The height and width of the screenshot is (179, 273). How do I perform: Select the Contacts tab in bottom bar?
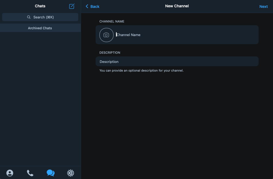pos(10,173)
